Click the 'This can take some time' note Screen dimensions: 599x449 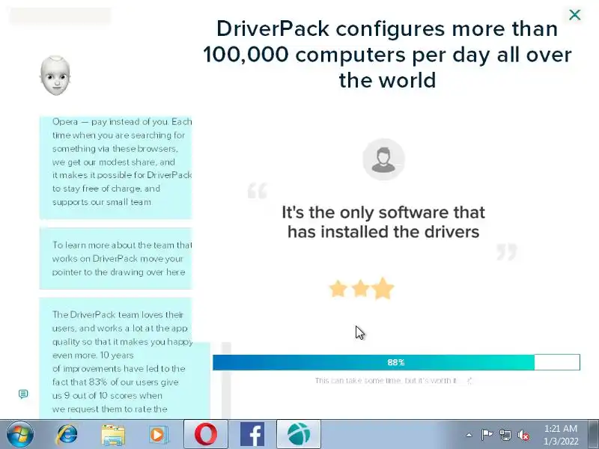386,380
